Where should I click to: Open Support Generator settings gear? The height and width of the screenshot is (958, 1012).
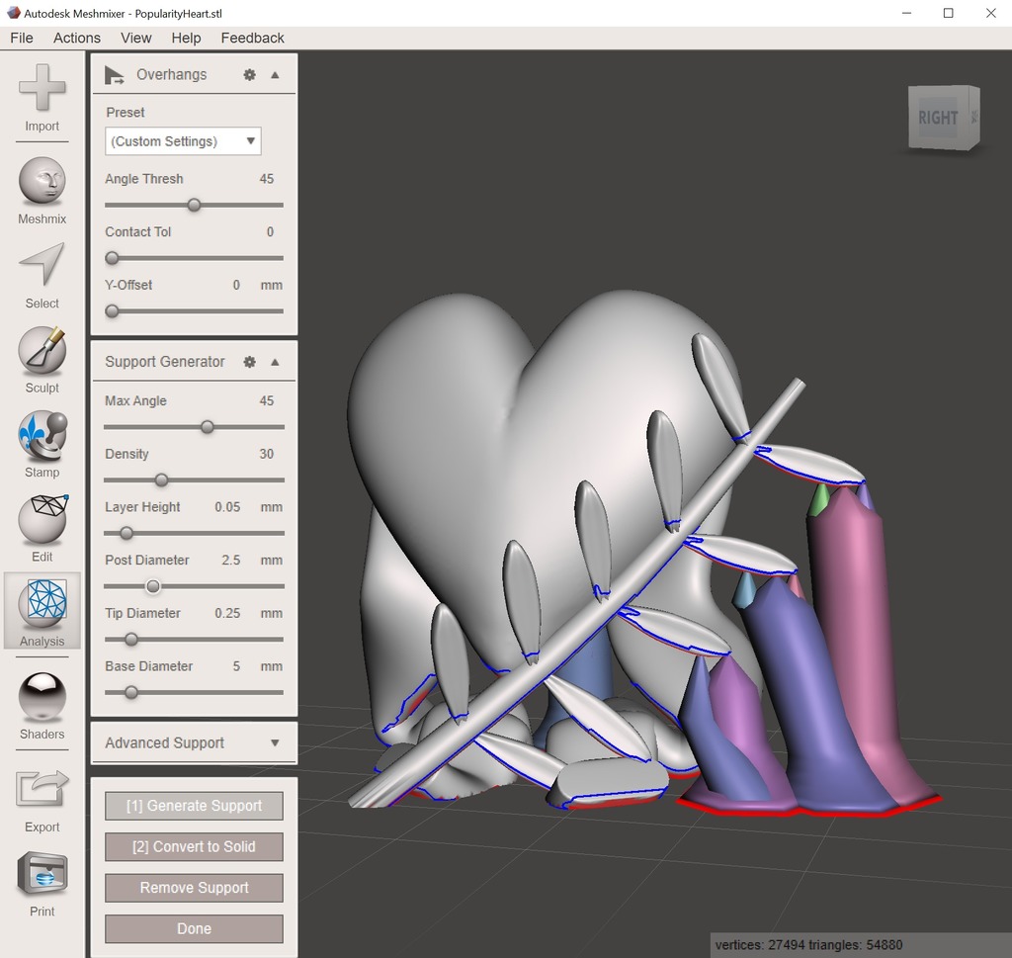pyautogui.click(x=250, y=362)
